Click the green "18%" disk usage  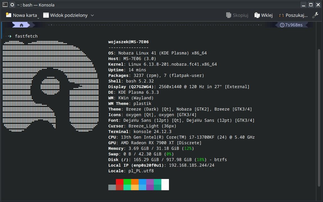(x=201, y=160)
